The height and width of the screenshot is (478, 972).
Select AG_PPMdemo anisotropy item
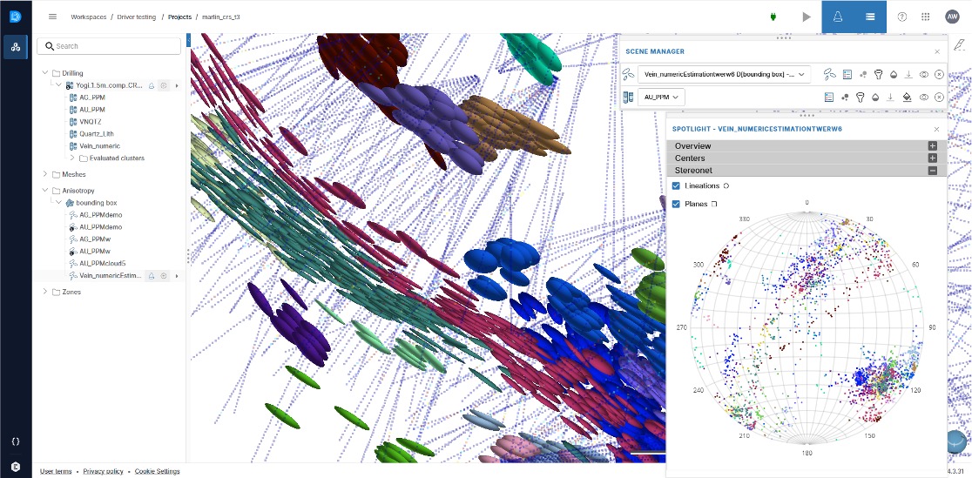[101, 214]
